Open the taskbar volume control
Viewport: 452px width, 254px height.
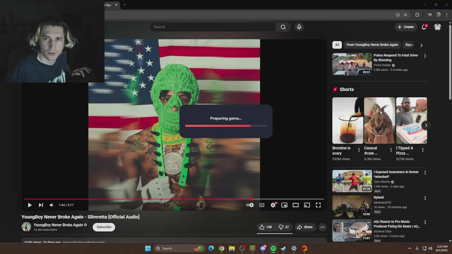(430, 248)
